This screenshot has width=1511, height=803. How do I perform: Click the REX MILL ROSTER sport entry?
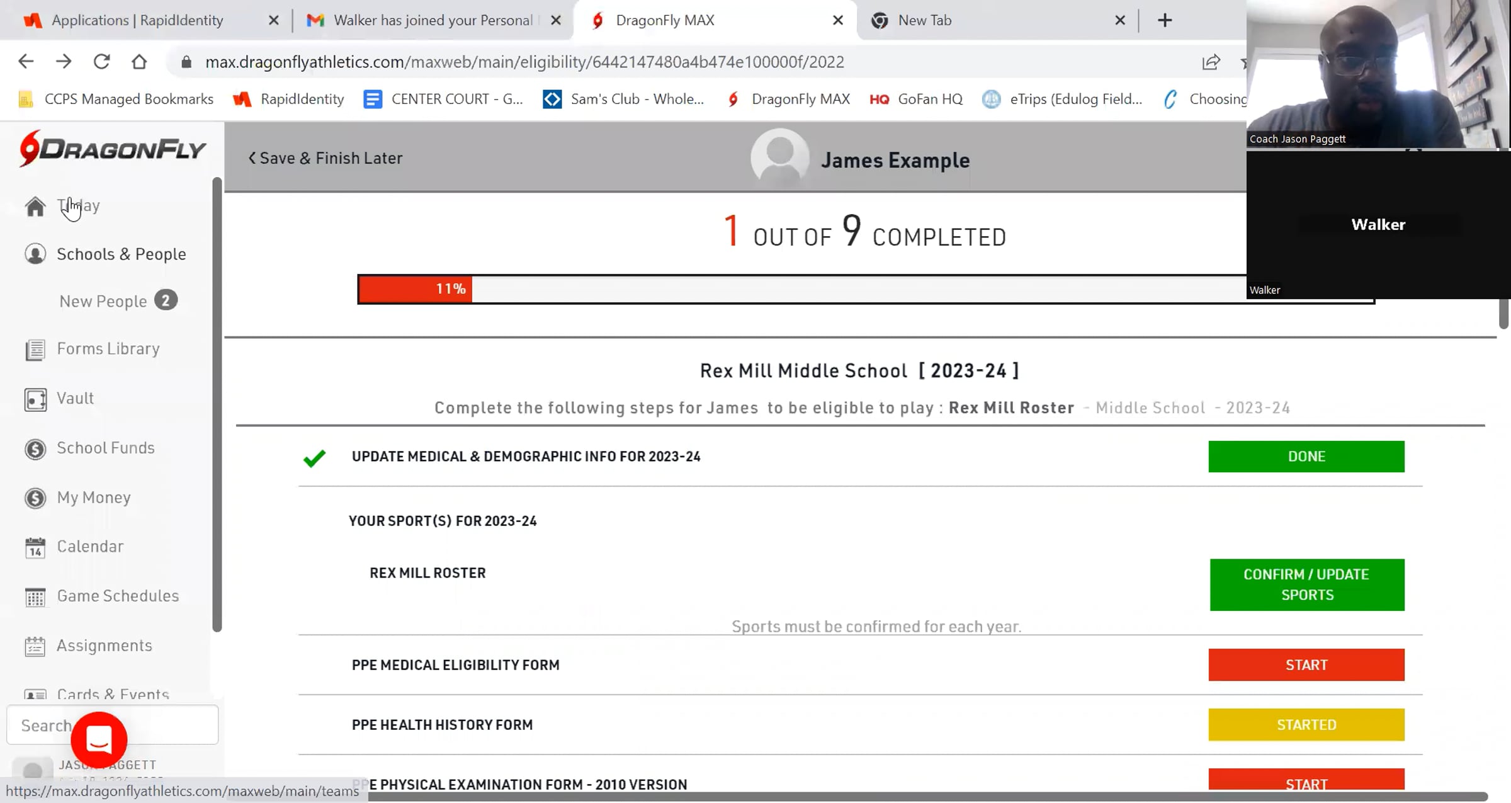point(427,573)
